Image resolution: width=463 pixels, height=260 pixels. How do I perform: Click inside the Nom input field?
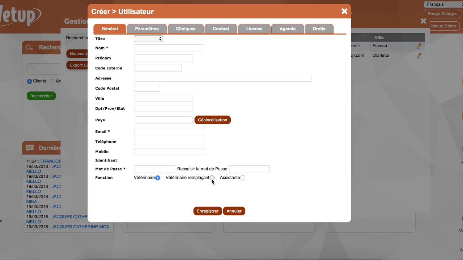pos(168,48)
